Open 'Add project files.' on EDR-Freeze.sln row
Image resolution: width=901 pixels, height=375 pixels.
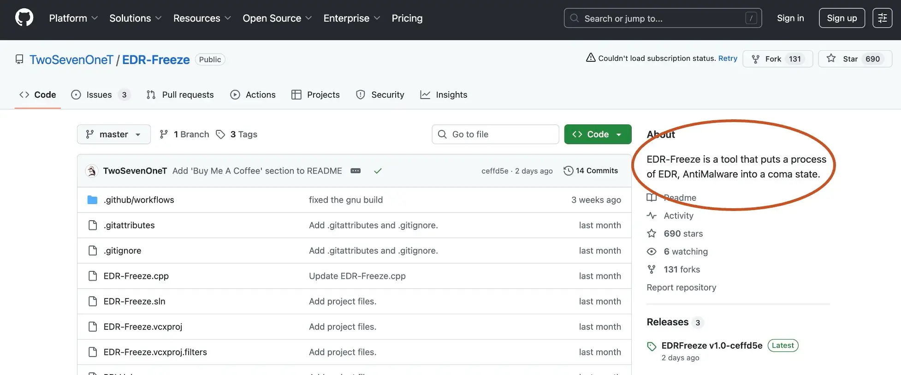343,301
